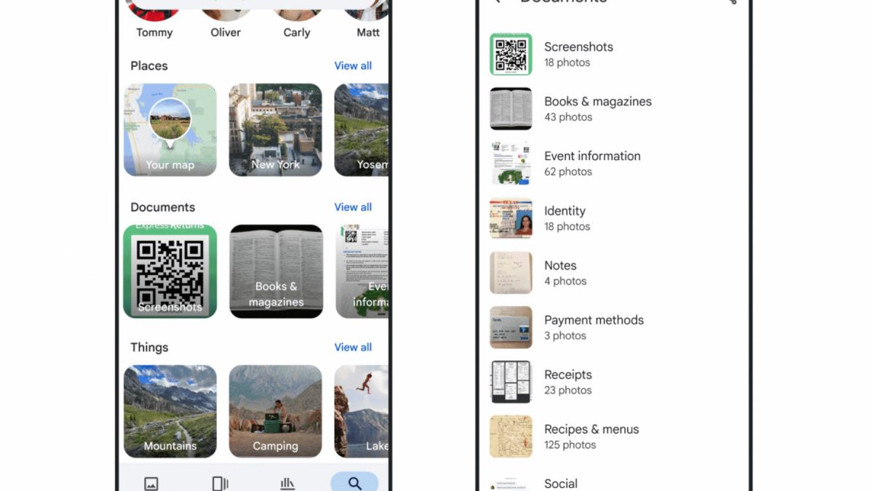View all Things
The width and height of the screenshot is (873, 491).
353,348
